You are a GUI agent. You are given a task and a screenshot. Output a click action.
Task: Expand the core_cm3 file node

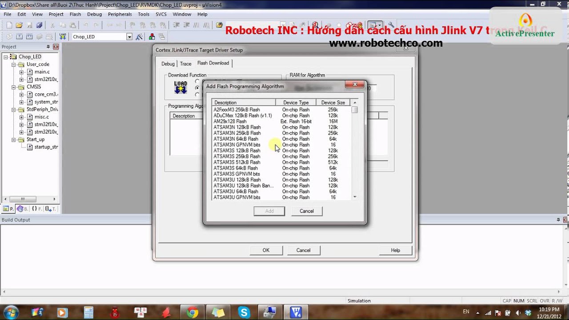pos(21,95)
